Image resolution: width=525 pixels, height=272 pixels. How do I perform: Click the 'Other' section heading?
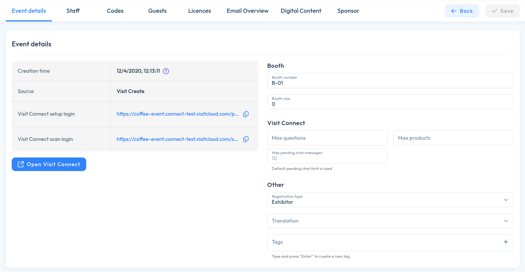tap(276, 185)
